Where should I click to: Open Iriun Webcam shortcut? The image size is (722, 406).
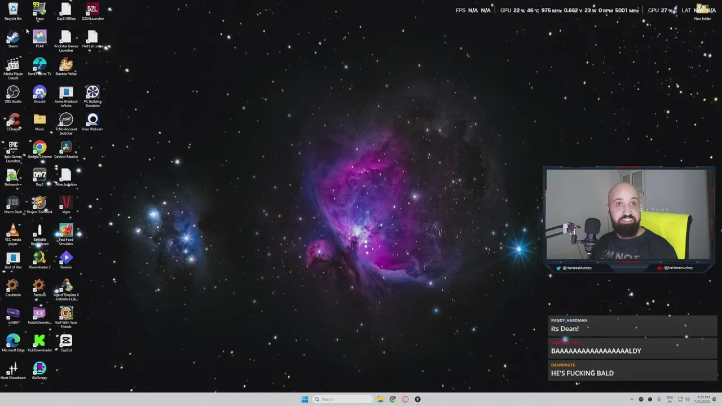pyautogui.click(x=93, y=122)
